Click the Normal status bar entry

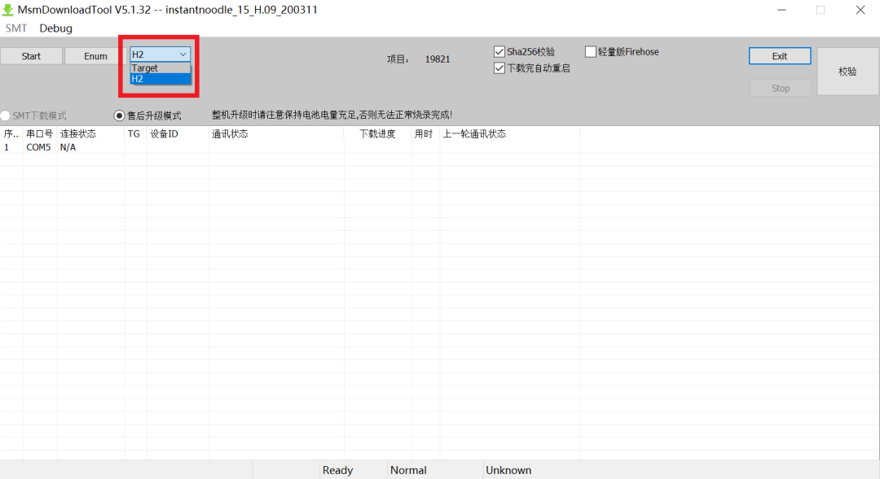[408, 470]
